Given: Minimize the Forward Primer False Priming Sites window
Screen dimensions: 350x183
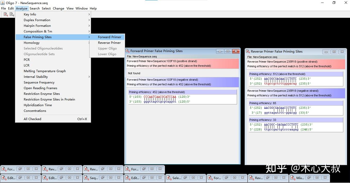Looking at the screenshot, I should [220, 51].
